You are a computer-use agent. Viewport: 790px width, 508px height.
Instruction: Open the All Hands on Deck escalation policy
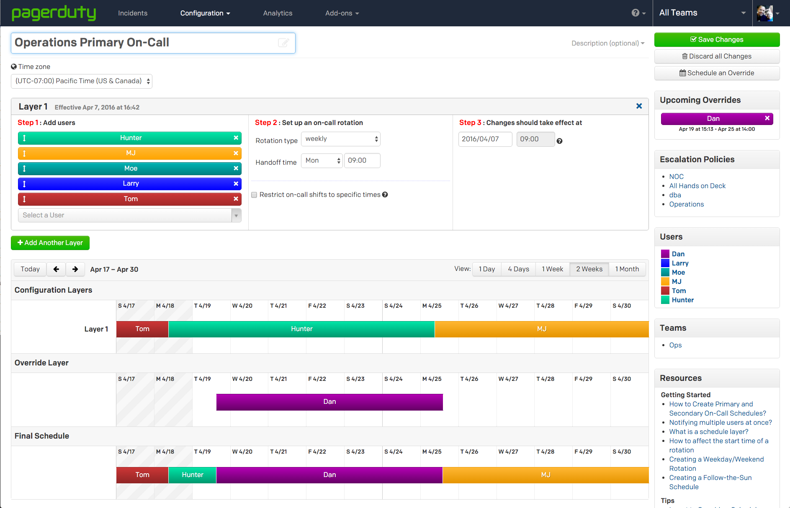tap(697, 186)
